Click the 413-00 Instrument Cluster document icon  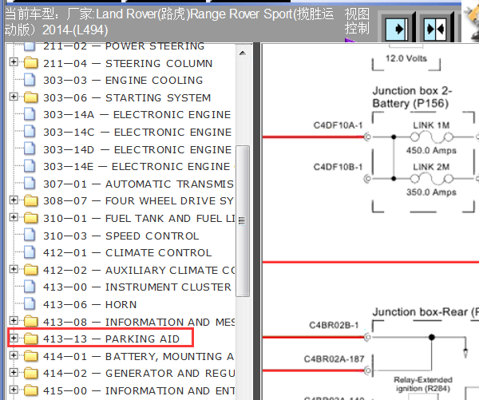coord(30,287)
